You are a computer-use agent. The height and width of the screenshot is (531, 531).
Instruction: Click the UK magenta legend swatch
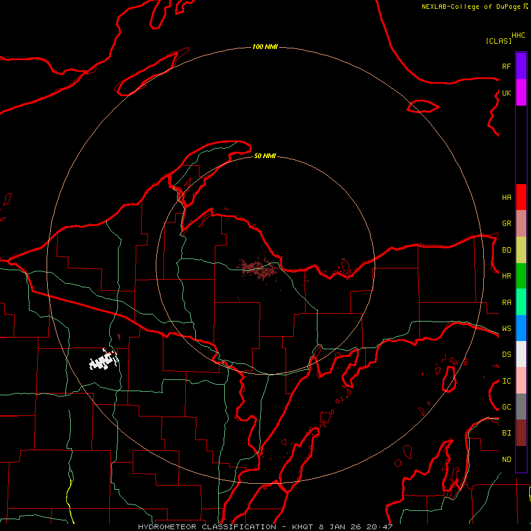pos(521,93)
